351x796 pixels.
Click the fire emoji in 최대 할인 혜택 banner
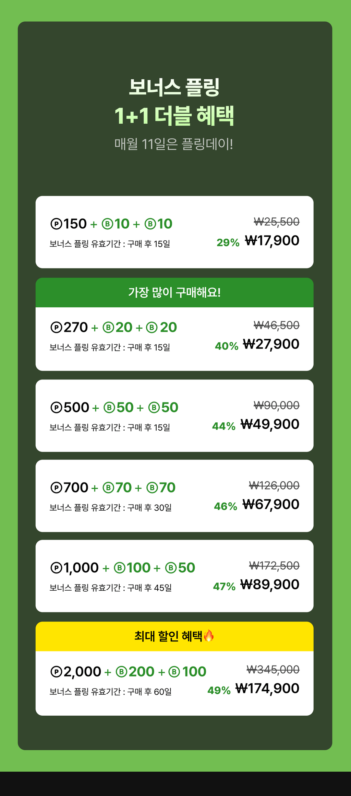click(209, 636)
